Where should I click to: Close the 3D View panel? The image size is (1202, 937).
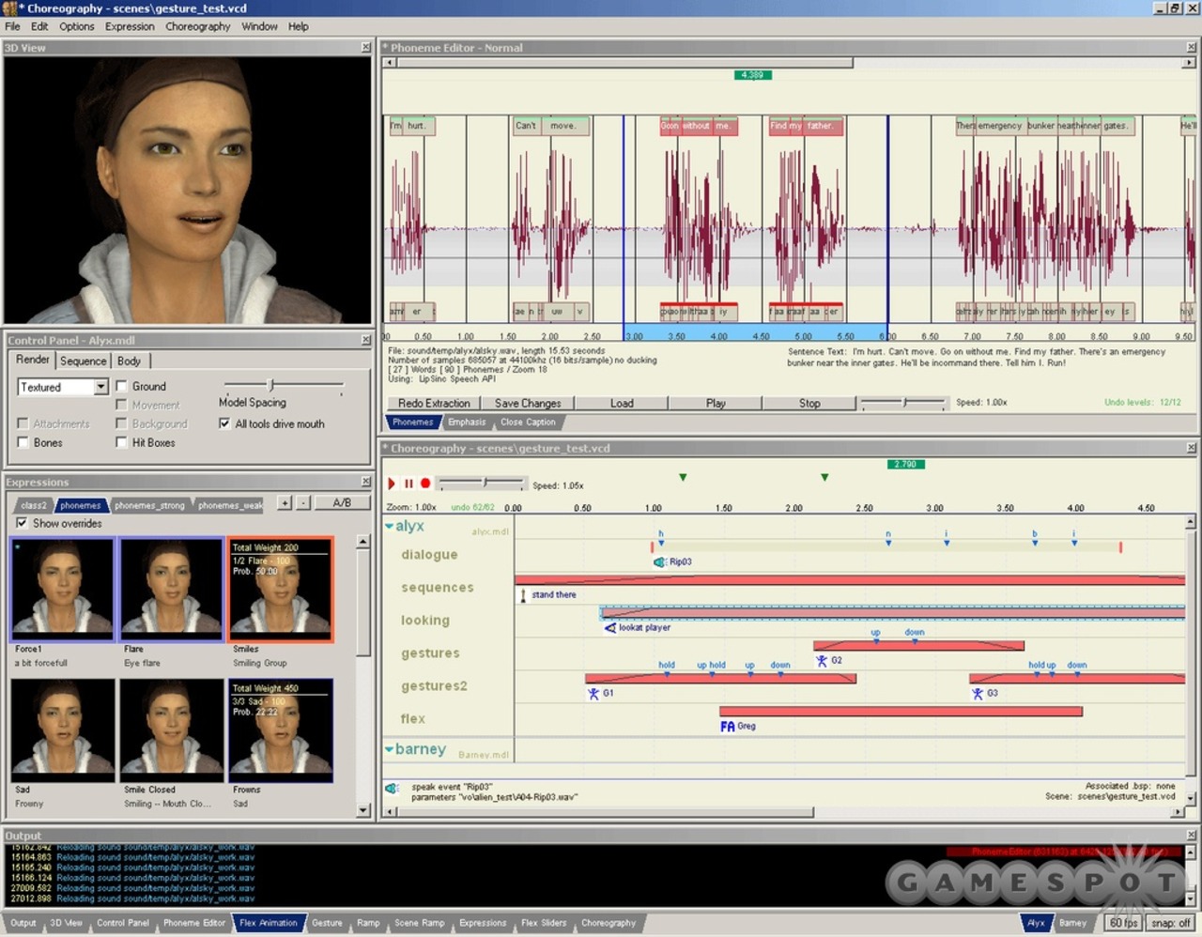click(366, 47)
